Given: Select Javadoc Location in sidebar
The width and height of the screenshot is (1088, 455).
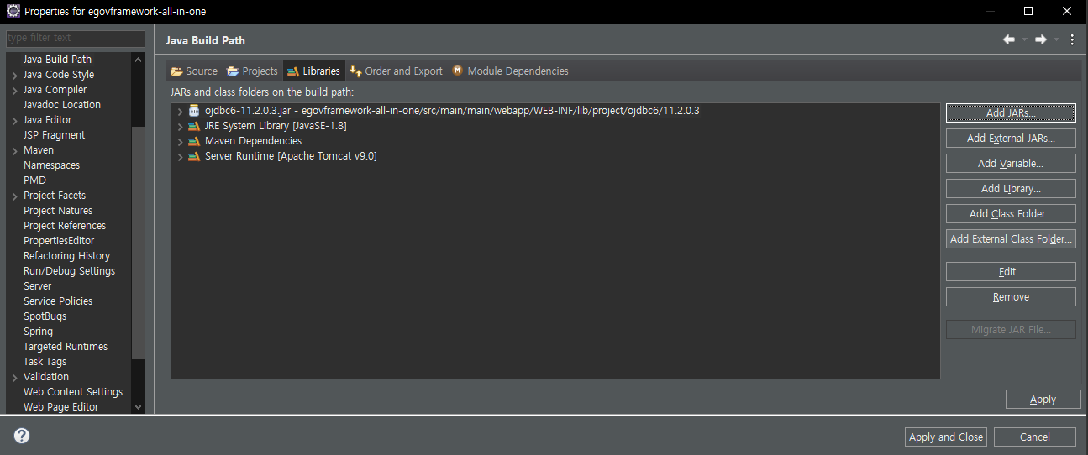Looking at the screenshot, I should point(62,105).
